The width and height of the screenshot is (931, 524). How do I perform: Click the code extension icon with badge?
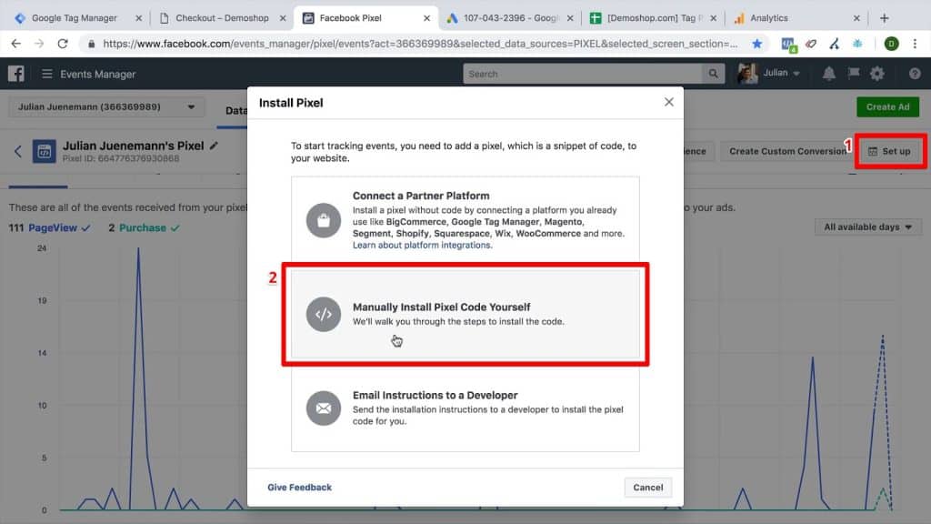(x=788, y=44)
